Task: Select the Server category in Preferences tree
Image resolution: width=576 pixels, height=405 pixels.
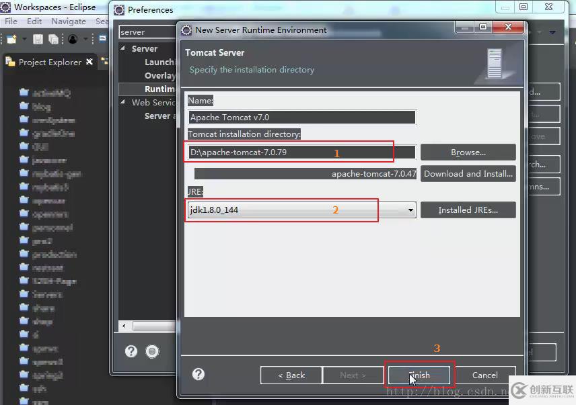Action: click(145, 49)
